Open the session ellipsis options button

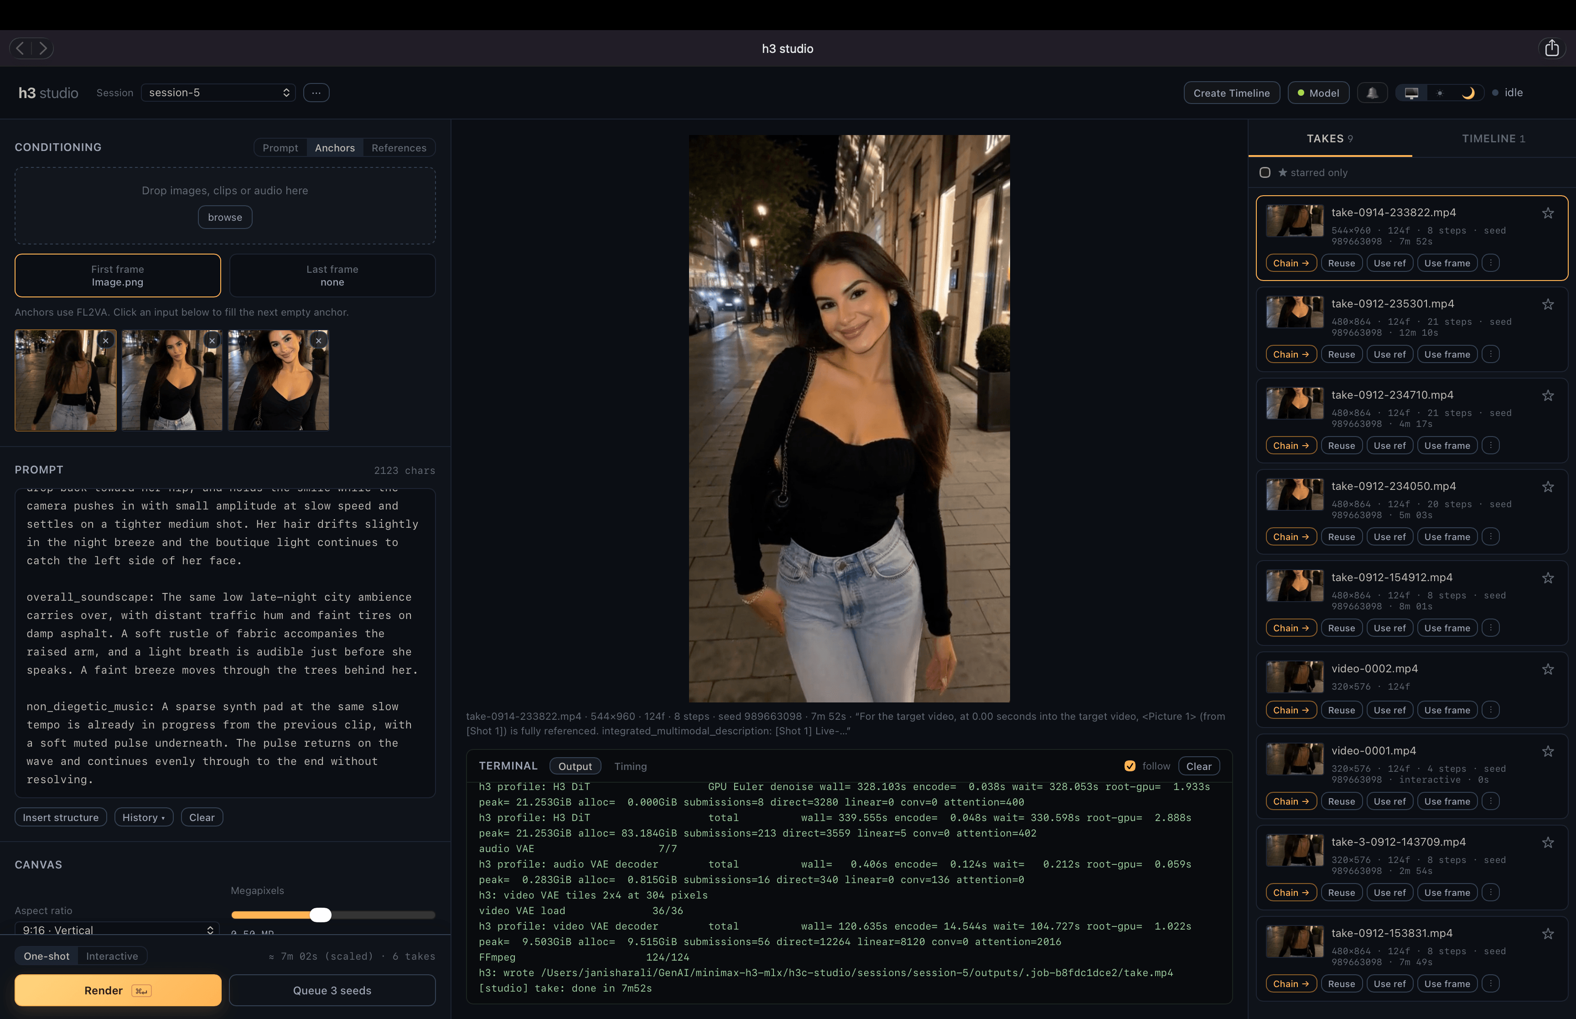(316, 93)
